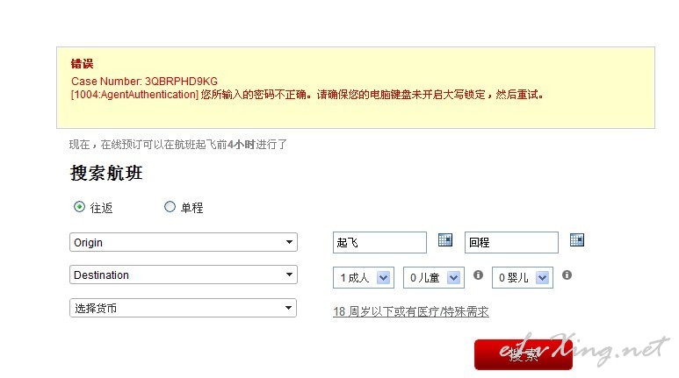Open the return date calendar icon
Screen dimensions: 679x378
(x=577, y=239)
